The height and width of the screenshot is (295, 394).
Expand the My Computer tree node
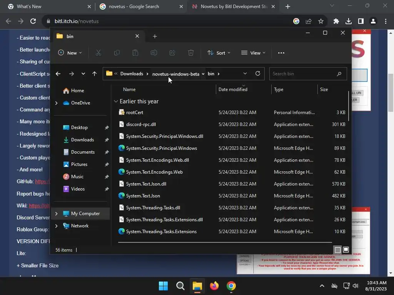coord(56,214)
